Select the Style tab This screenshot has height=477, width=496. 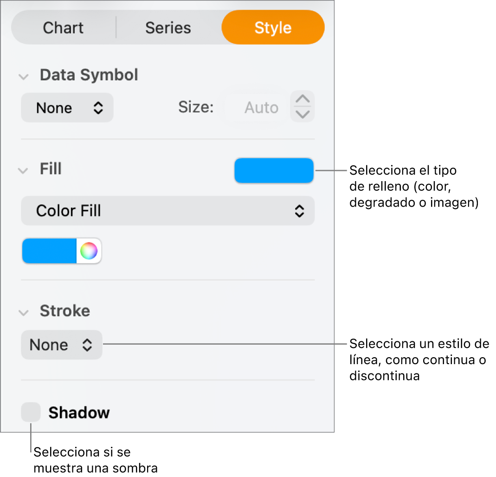click(x=273, y=27)
